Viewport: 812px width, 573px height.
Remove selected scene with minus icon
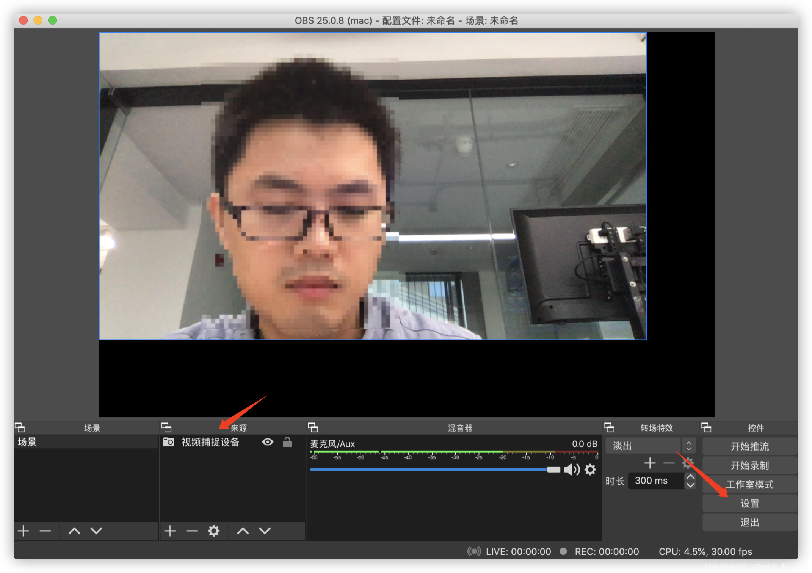45,531
